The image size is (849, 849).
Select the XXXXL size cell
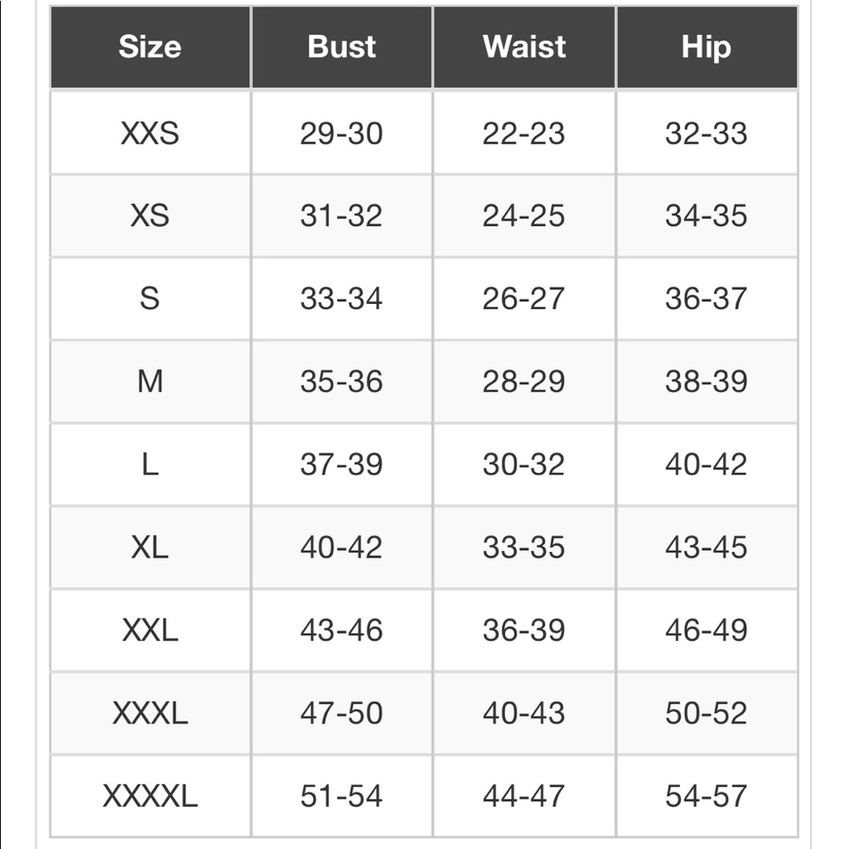coord(150,796)
